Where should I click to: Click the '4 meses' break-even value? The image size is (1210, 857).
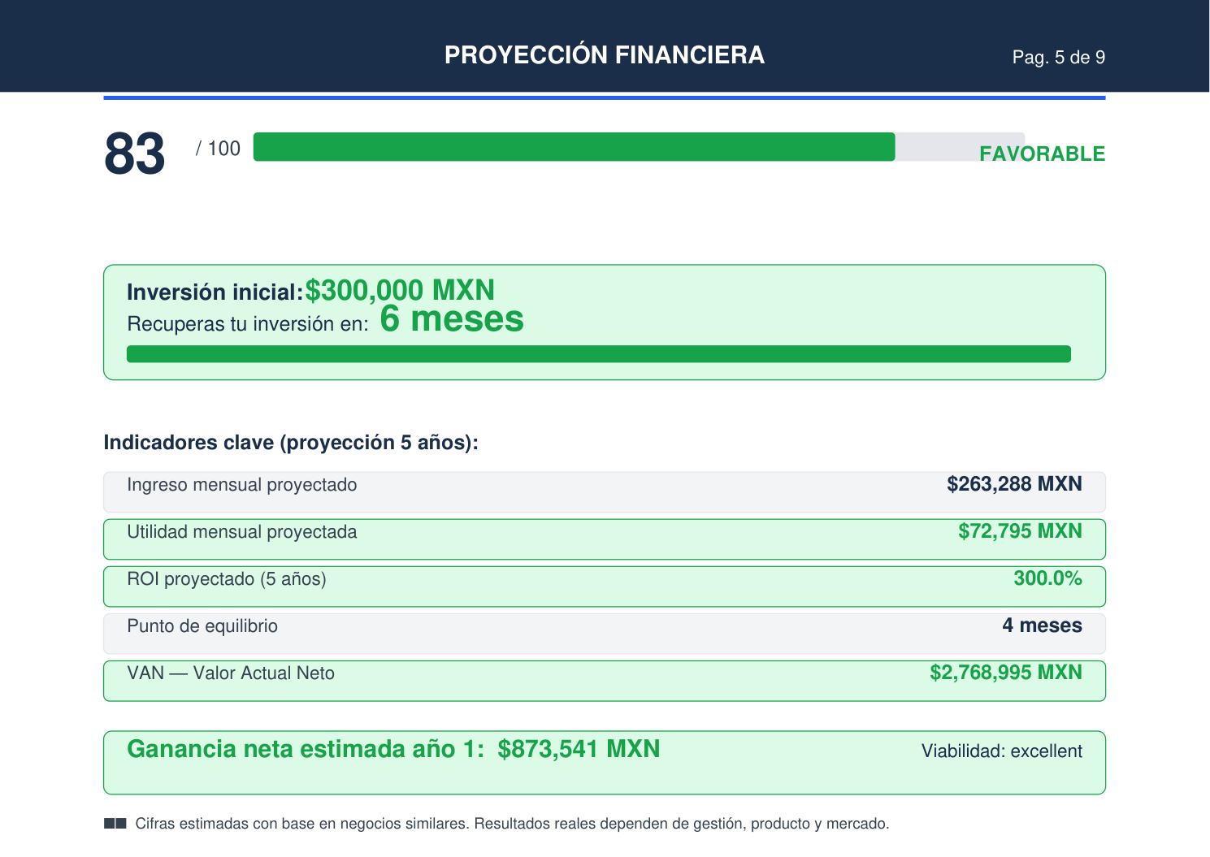point(1042,625)
